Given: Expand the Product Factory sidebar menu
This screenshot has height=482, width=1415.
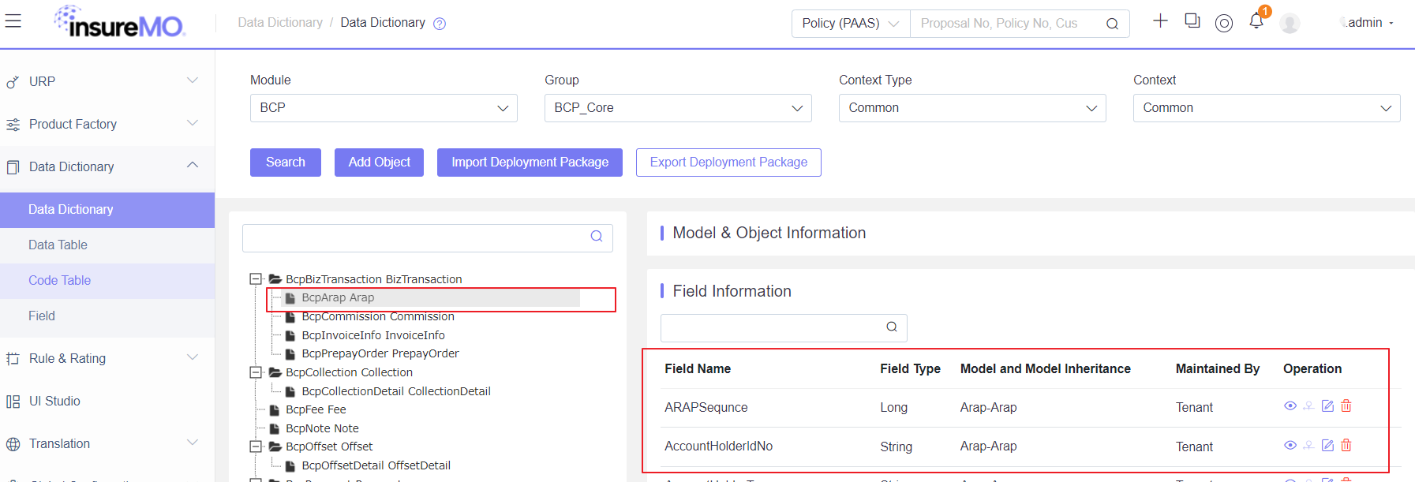Looking at the screenshot, I should [192, 123].
